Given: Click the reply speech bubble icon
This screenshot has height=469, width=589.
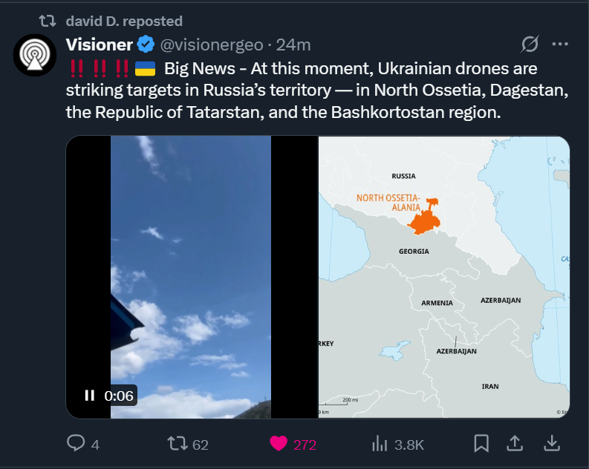Looking at the screenshot, I should tap(76, 443).
